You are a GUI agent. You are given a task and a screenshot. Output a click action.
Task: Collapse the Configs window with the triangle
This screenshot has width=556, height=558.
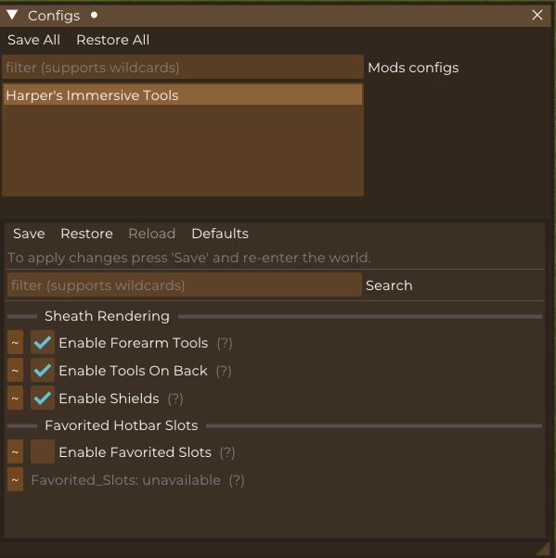coord(12,15)
